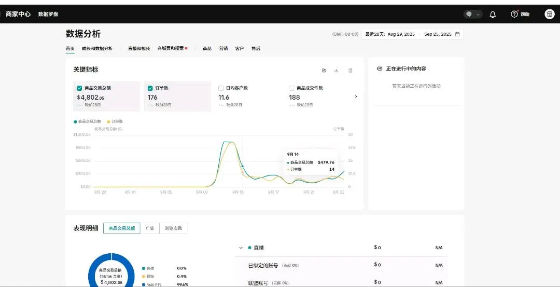This screenshot has width=560, height=287.
Task: Click the green 商品交易总额 legend dot in the chart
Action: pyautogui.click(x=75, y=121)
